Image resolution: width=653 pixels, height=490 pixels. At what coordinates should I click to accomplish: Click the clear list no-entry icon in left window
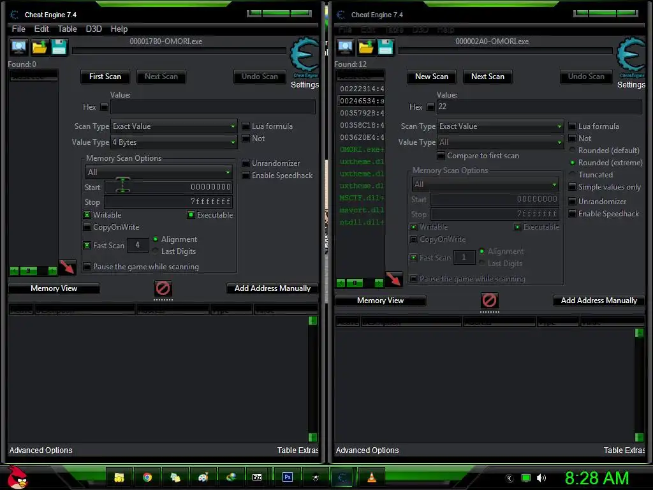[163, 288]
